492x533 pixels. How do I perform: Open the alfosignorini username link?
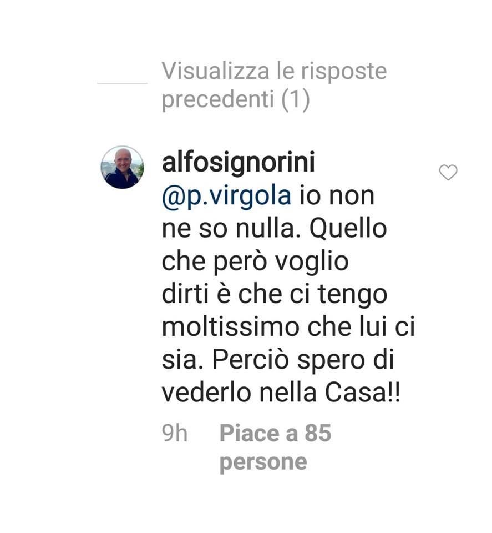pyautogui.click(x=239, y=163)
